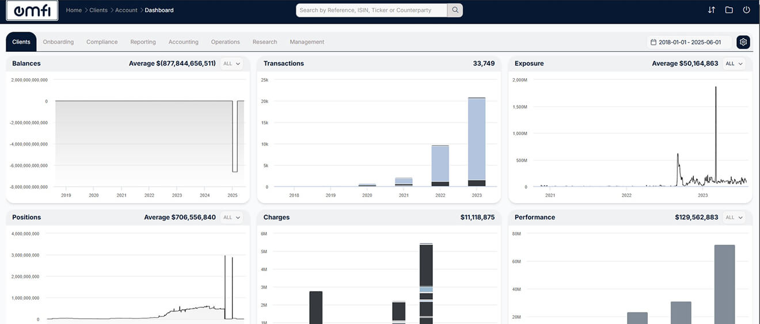Open the folder icon in header
The height and width of the screenshot is (324, 760).
729,10
